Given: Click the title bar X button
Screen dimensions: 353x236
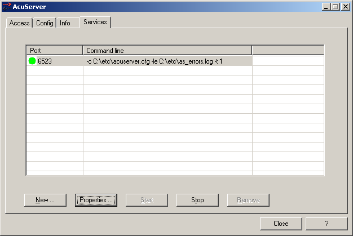Looking at the screenshot, I should pyautogui.click(x=345, y=7).
